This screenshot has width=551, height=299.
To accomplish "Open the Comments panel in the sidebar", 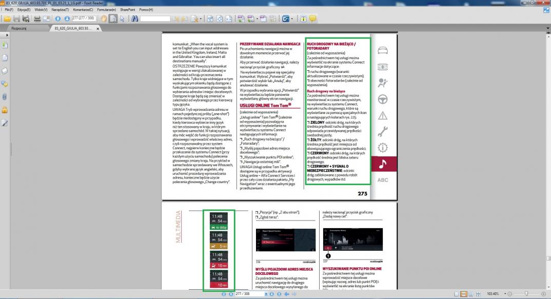I will (5, 84).
